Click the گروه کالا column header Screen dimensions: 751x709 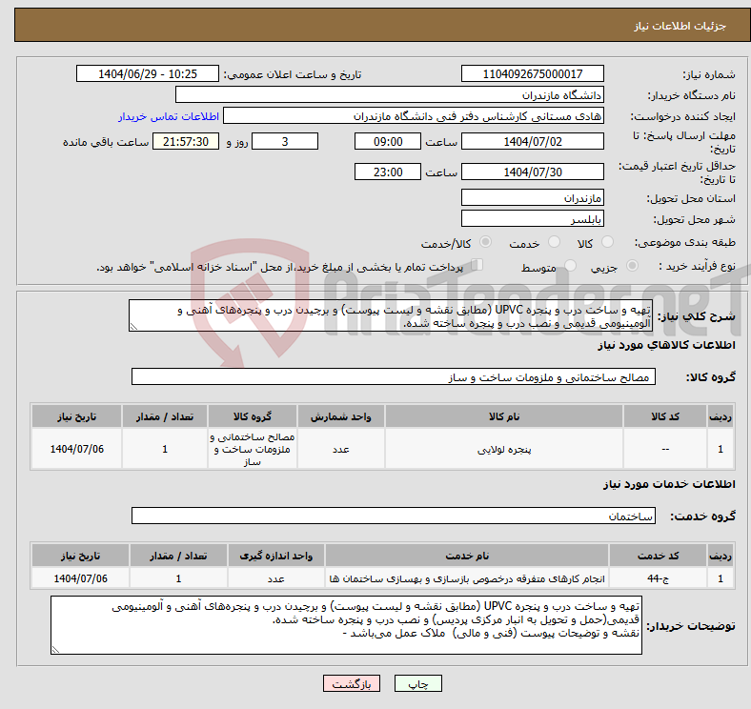(x=253, y=416)
